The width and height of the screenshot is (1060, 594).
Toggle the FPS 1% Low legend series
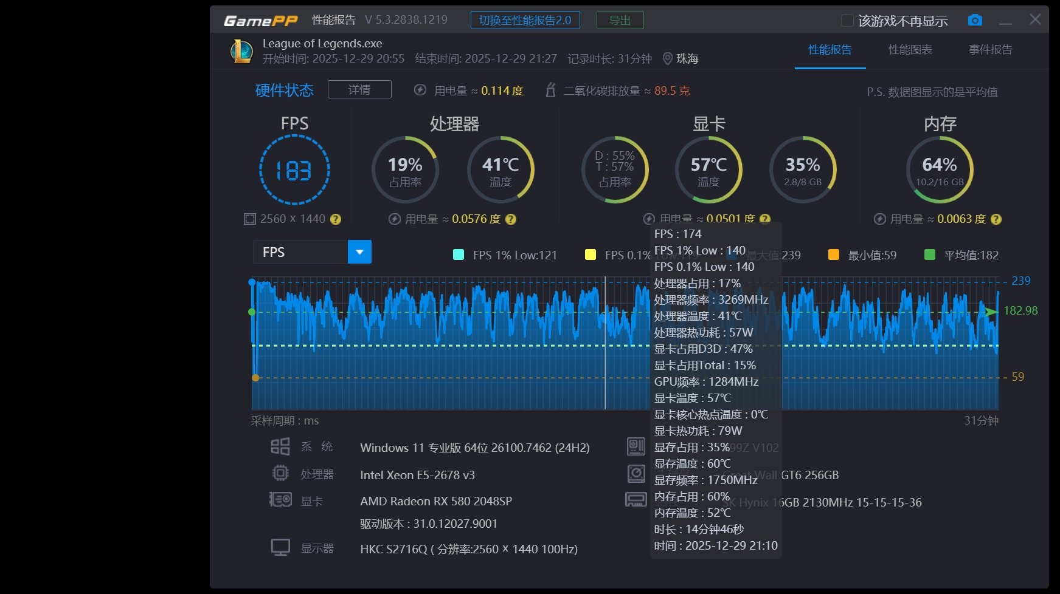(x=459, y=255)
